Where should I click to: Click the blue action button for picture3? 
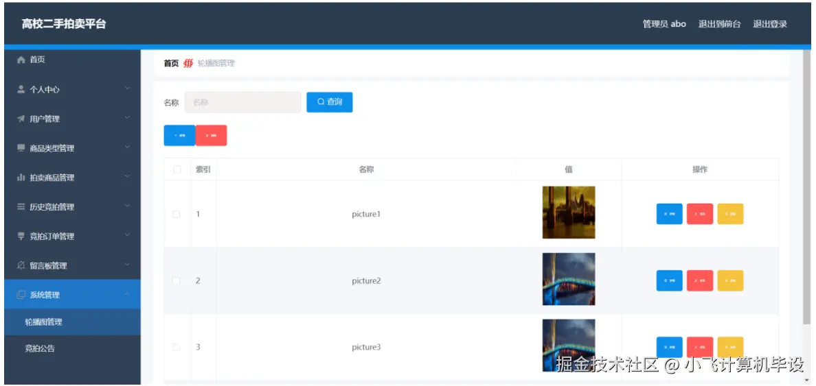pyautogui.click(x=669, y=347)
